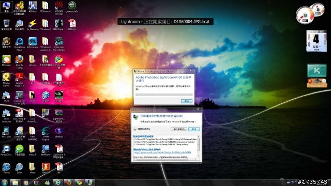Click the details pane horizontal scrollbar
Image resolution: width=331 pixels, height=186 pixels.
[x=165, y=159]
